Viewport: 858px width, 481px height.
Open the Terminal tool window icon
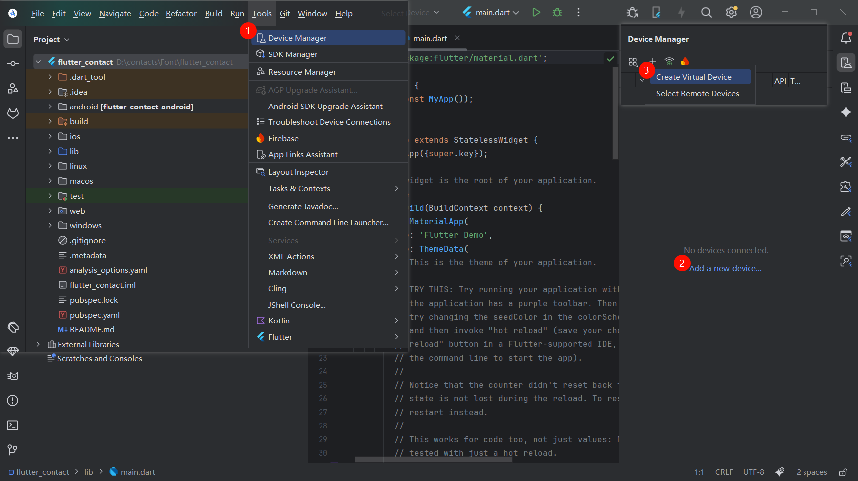pyautogui.click(x=13, y=426)
